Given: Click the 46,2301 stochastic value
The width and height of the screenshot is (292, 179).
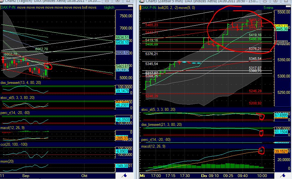Looking at the screenshot, I should click(122, 105).
